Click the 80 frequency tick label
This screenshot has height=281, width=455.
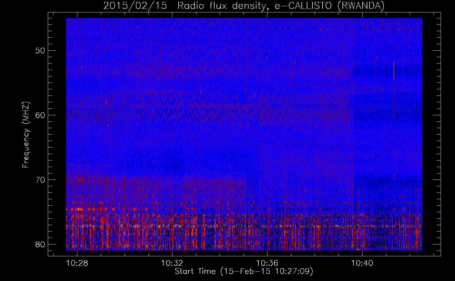(40, 244)
